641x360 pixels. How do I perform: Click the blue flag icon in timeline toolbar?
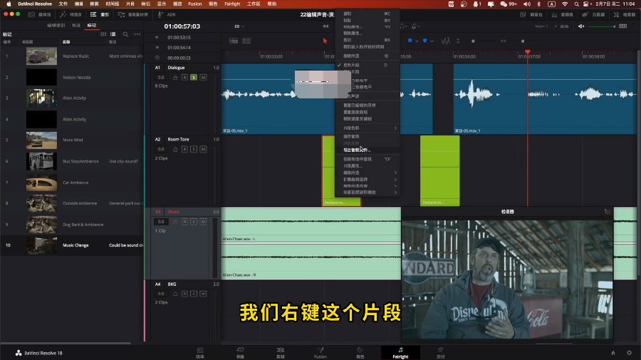(410, 41)
